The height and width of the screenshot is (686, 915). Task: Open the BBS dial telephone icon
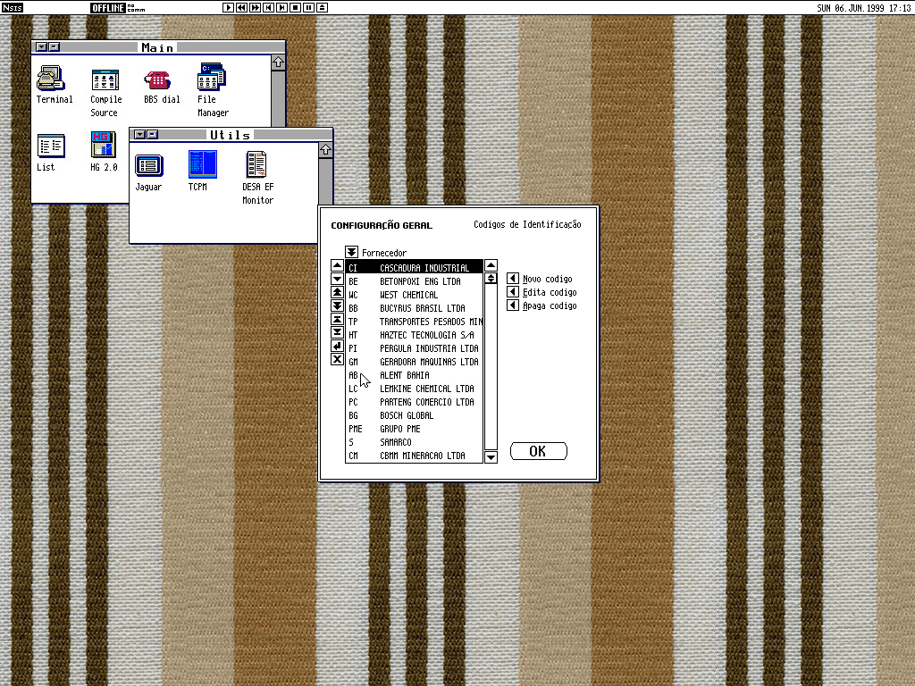[x=158, y=79]
